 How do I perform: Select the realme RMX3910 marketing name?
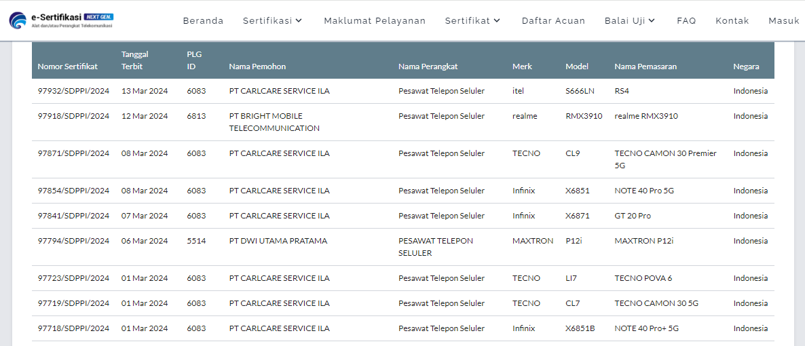[x=646, y=116]
